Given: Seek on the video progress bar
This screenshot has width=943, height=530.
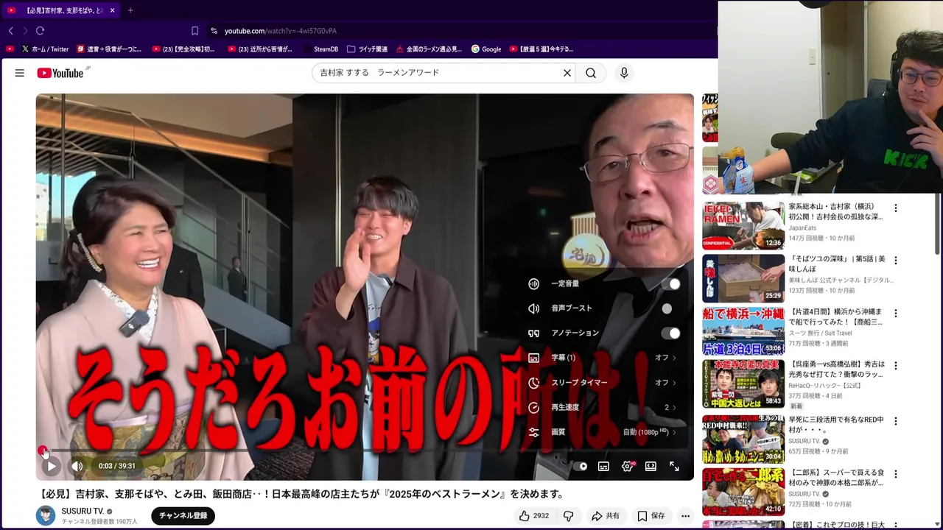Looking at the screenshot, I should (x=365, y=451).
